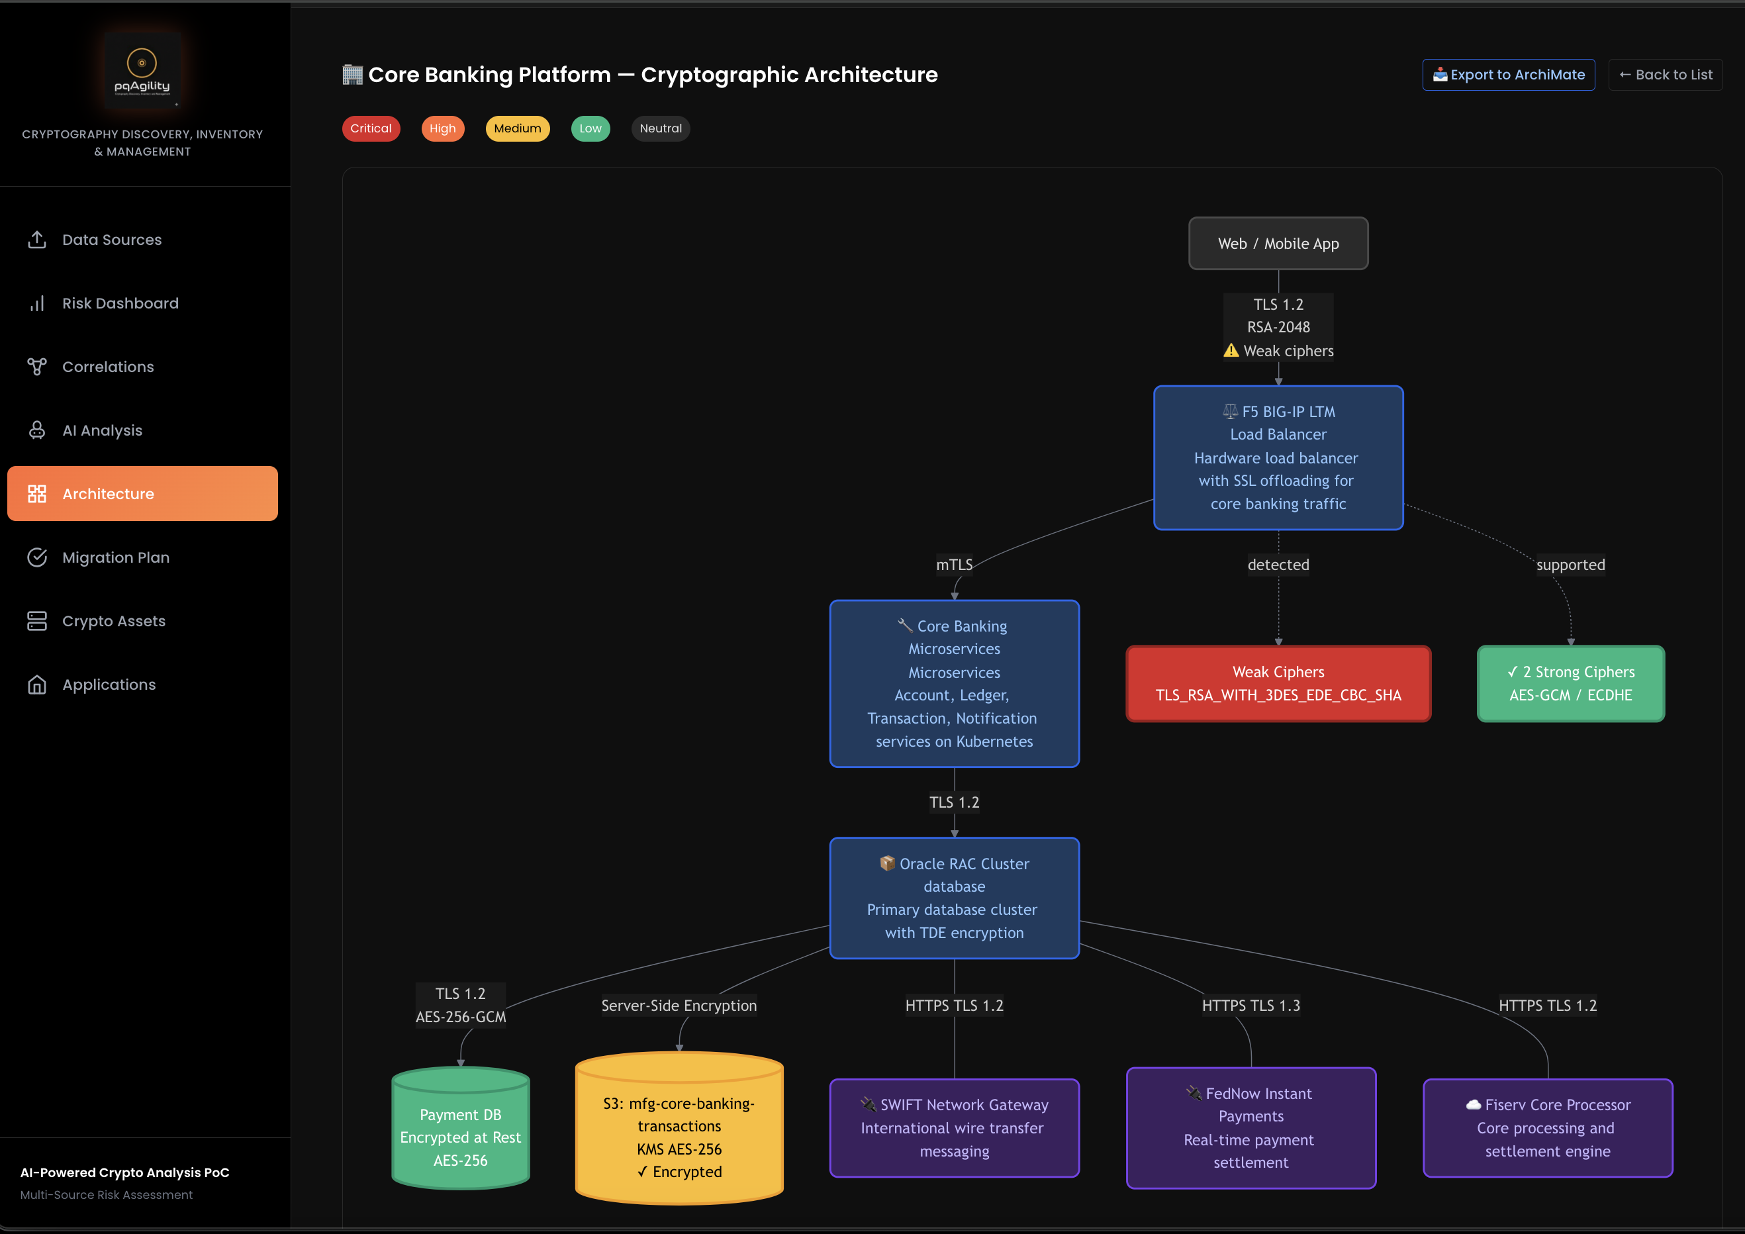Disable the Low severity filter

tap(590, 128)
